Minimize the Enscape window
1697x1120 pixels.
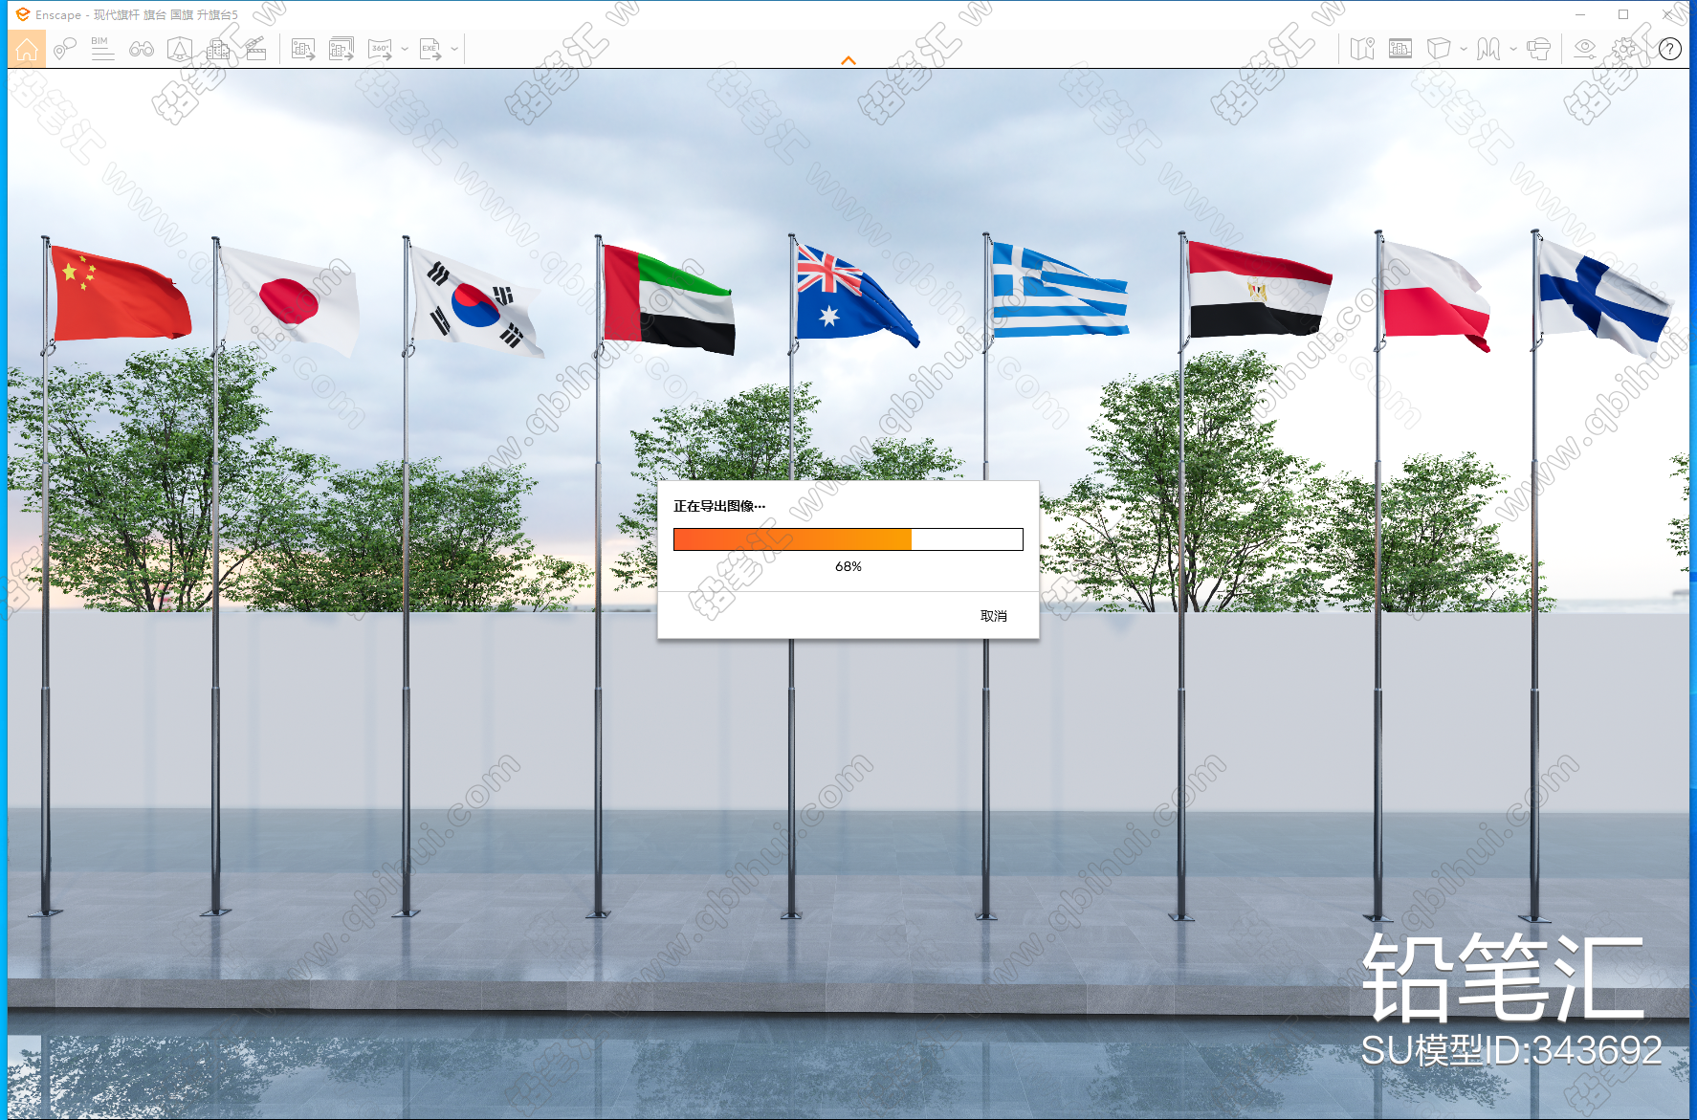pos(1580,14)
